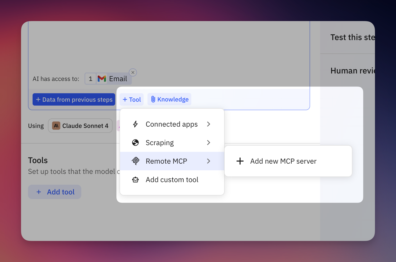The width and height of the screenshot is (396, 262).
Task: Click the chevron on the Remote MCP row
Action: [x=209, y=161]
